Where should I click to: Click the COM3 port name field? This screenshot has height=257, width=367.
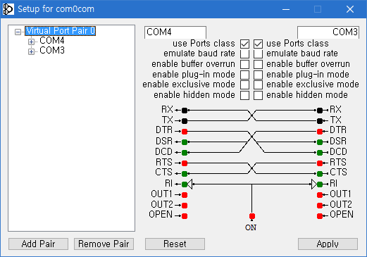328,32
